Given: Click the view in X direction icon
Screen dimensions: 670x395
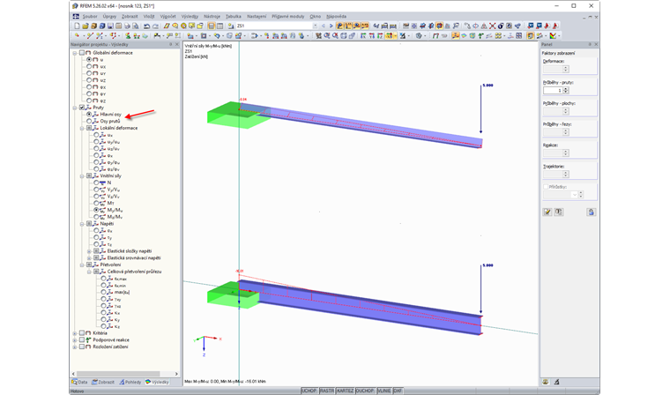Looking at the screenshot, I should 363,35.
